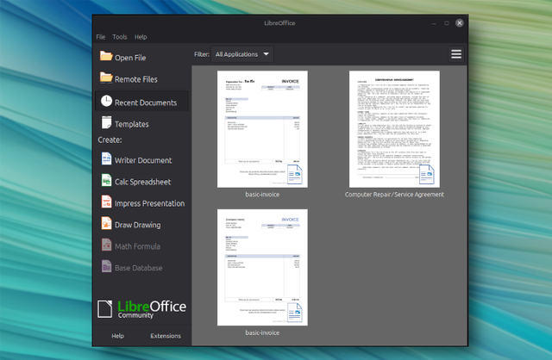Click the Extensions button

166,336
